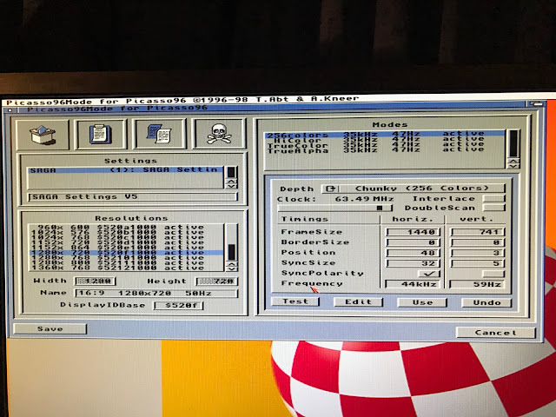Click the Picasso96Mode window title bar

pos(269,109)
